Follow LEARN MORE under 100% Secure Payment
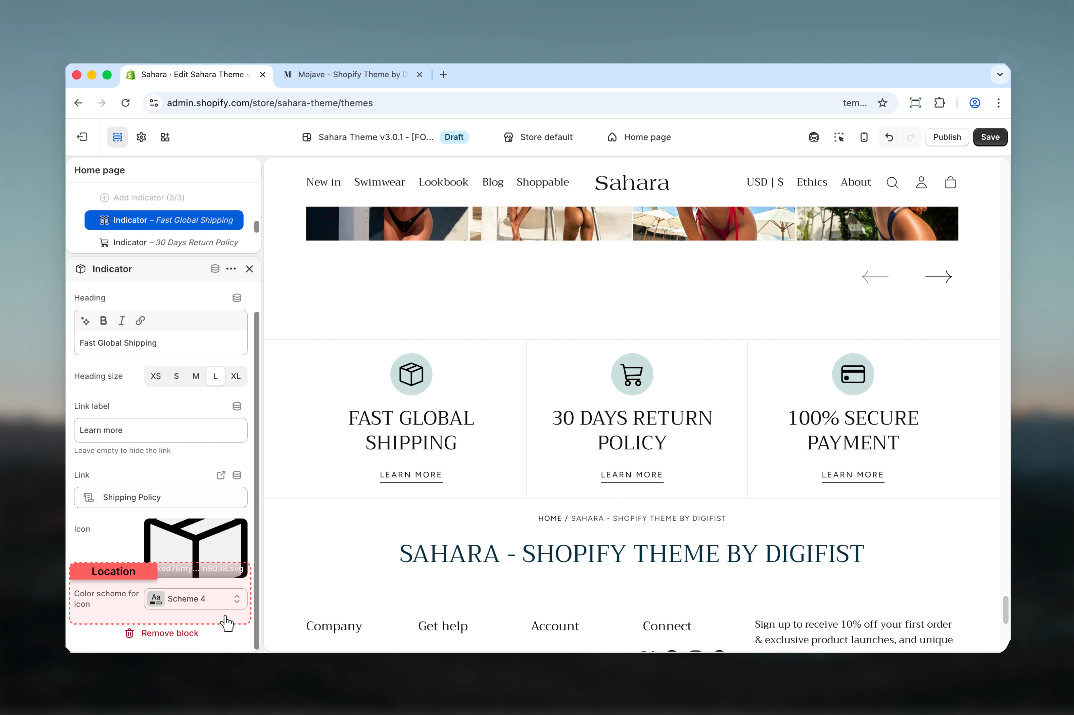The width and height of the screenshot is (1074, 715). (853, 475)
